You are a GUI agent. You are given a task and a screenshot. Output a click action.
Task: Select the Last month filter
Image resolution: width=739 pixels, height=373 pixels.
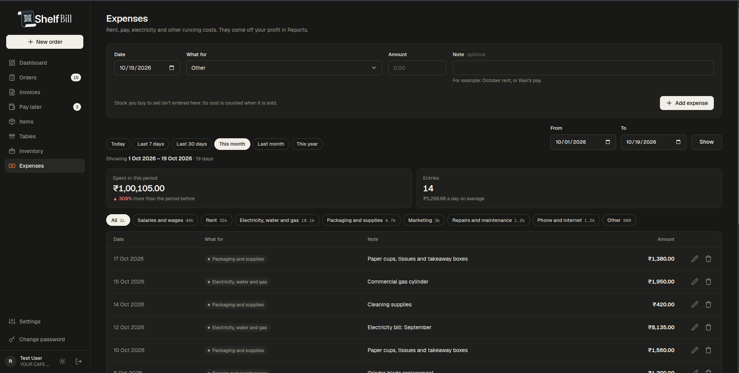click(x=271, y=144)
